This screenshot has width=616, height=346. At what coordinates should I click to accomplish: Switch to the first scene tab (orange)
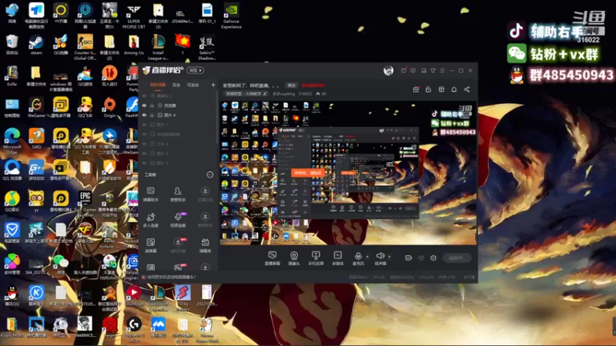[158, 85]
